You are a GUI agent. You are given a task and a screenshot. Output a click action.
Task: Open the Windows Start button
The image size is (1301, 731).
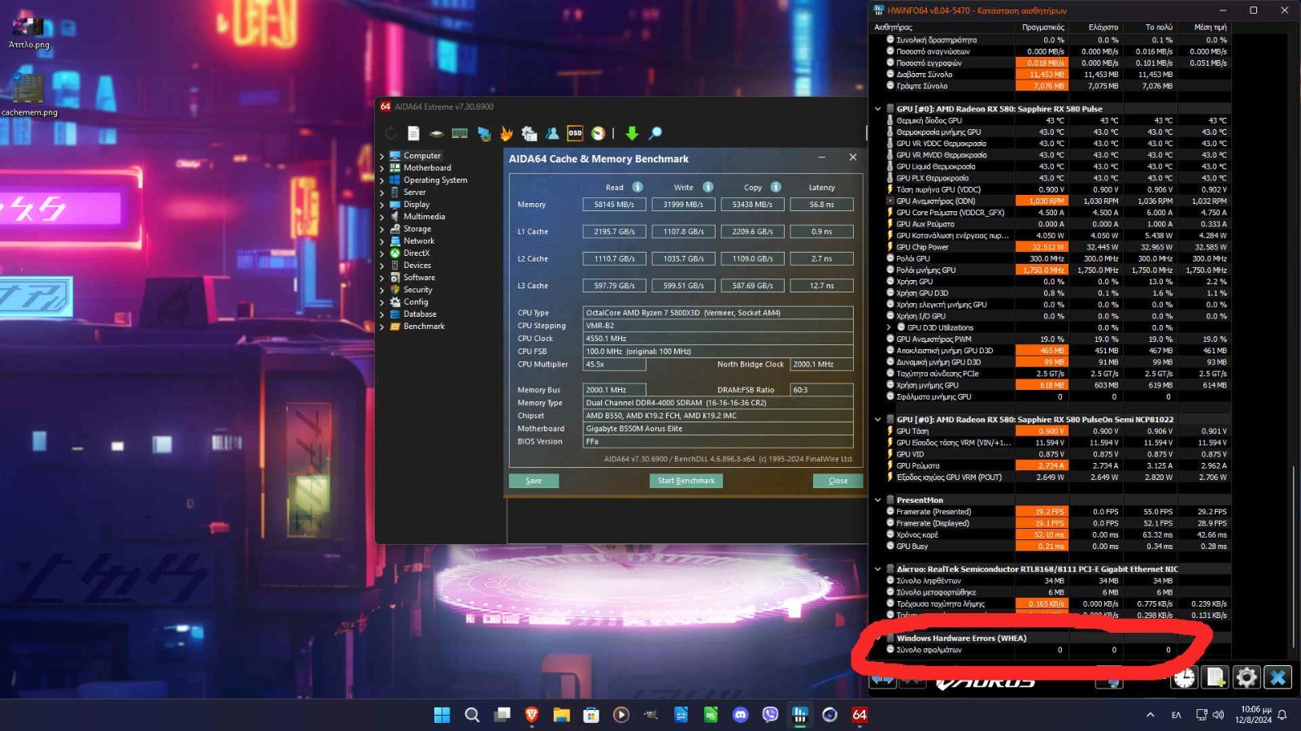click(x=442, y=715)
